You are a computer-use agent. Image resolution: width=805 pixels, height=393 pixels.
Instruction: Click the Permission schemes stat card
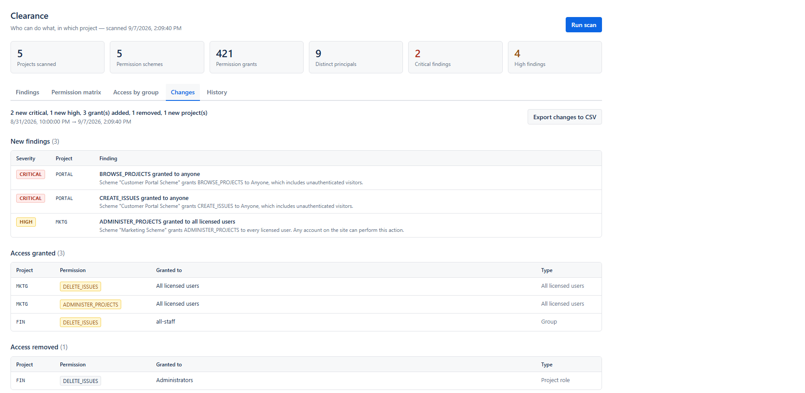[157, 57]
